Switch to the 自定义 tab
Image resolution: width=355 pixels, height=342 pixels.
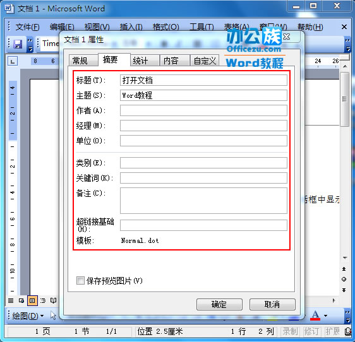tap(205, 61)
